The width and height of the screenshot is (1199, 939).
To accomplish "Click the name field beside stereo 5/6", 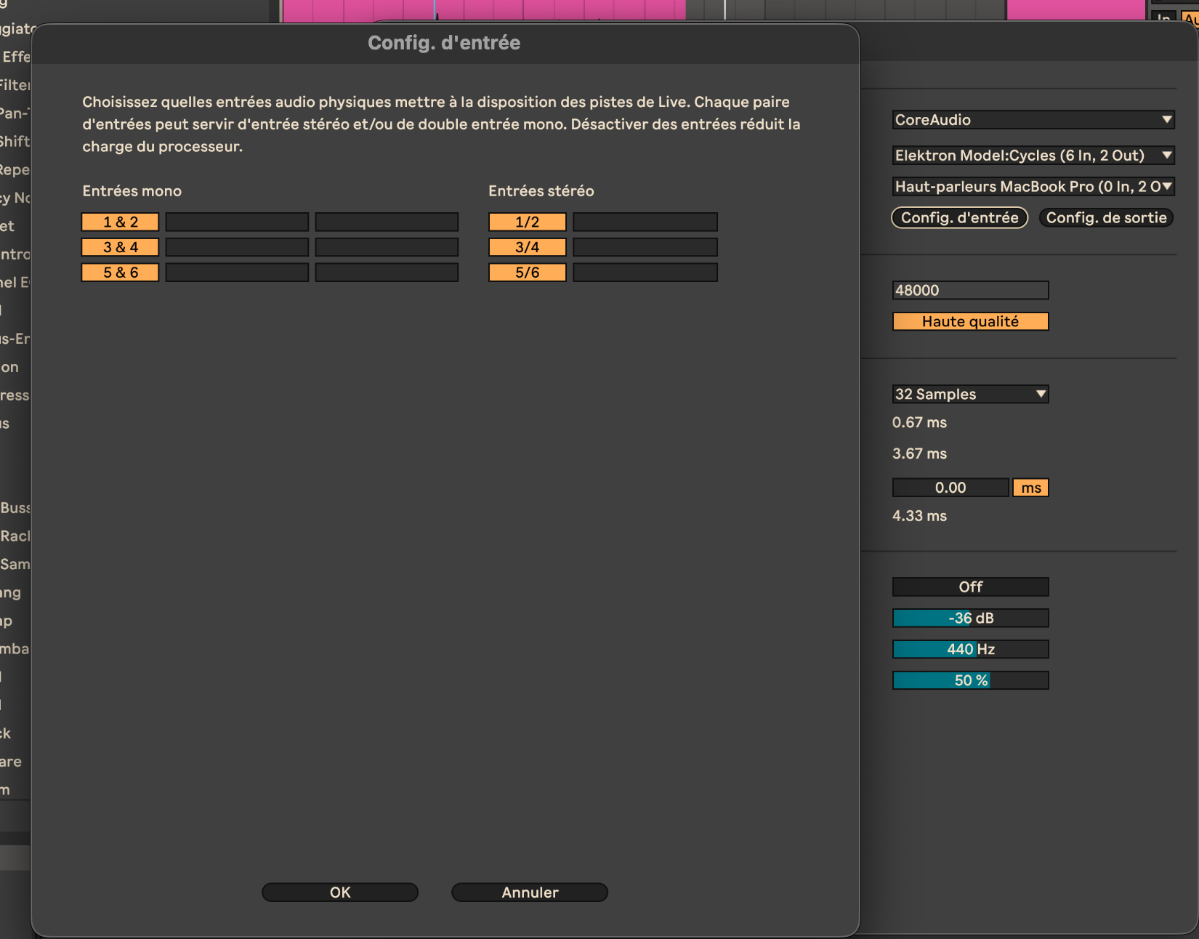I will [645, 273].
